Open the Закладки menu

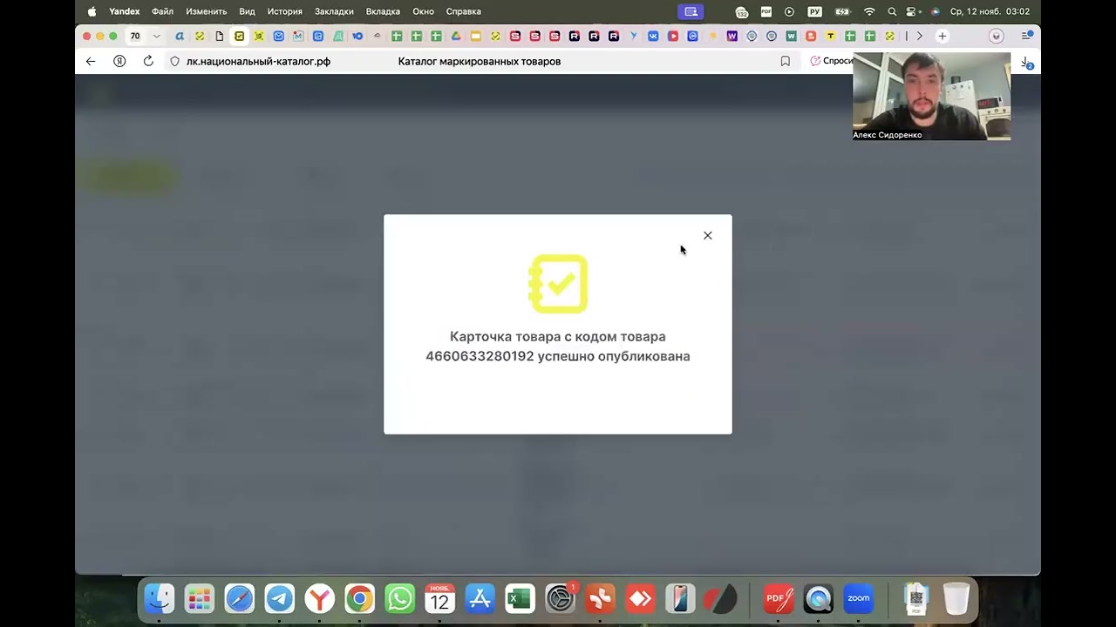coord(334,11)
